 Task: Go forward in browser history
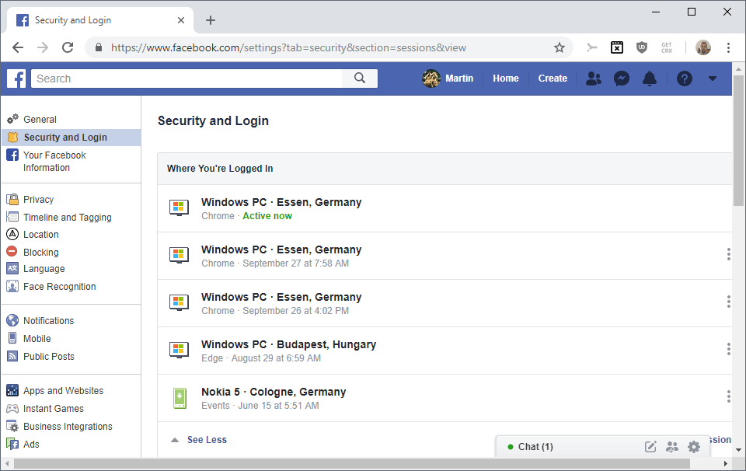click(43, 47)
